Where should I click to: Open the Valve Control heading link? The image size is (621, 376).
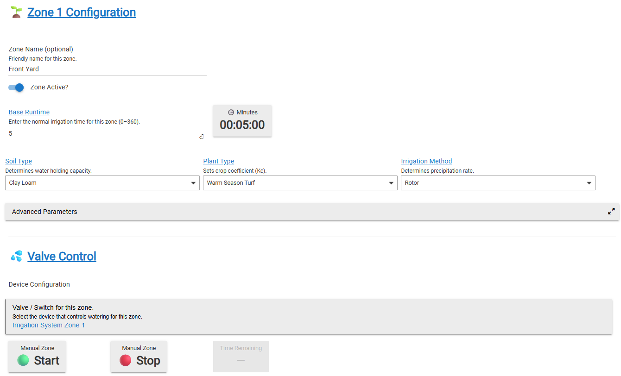coord(62,256)
